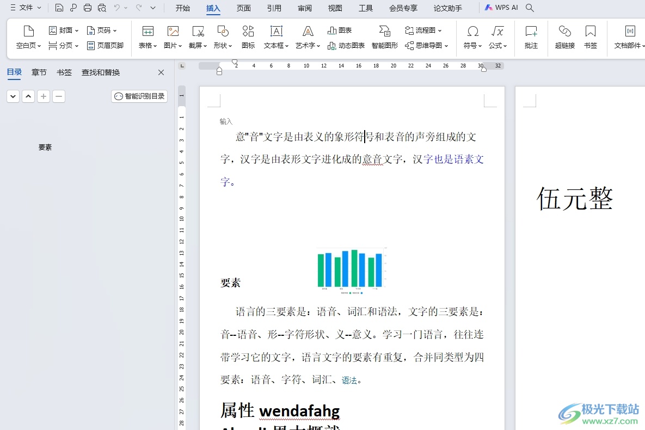The width and height of the screenshot is (645, 430).
Task: Click the 属性 wendafahg heading
Action: 280,410
